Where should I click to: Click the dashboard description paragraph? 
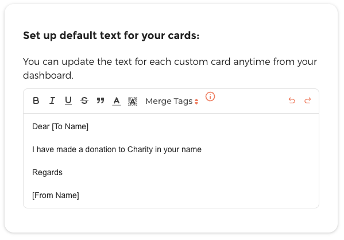click(x=170, y=68)
